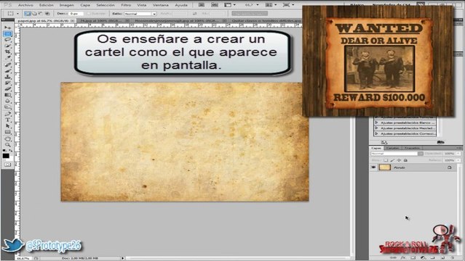Screen dimensions: 465x261
Task: Click the add layer style fx icon
Action: pos(403,258)
